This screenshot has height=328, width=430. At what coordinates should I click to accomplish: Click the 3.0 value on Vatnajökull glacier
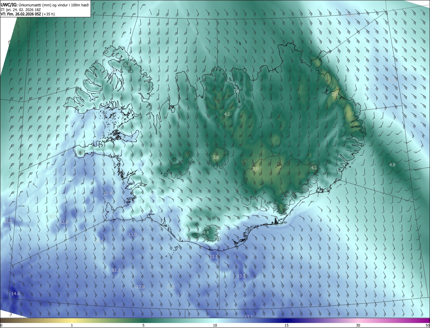point(255,169)
